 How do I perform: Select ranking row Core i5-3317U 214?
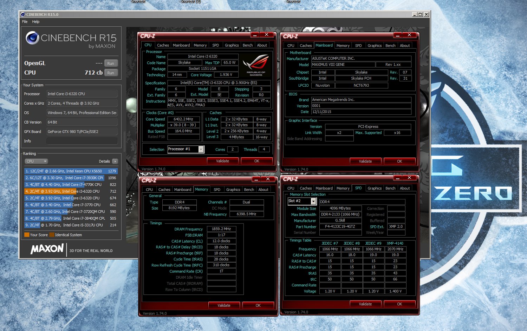[71, 225]
